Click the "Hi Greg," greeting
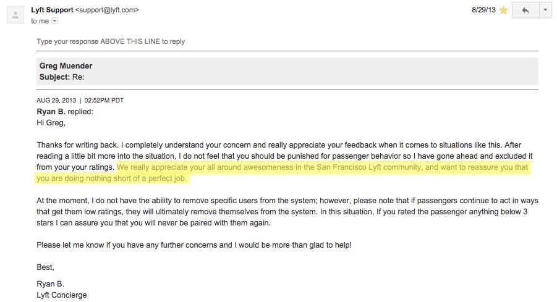Image resolution: width=557 pixels, height=302 pixels. point(51,123)
